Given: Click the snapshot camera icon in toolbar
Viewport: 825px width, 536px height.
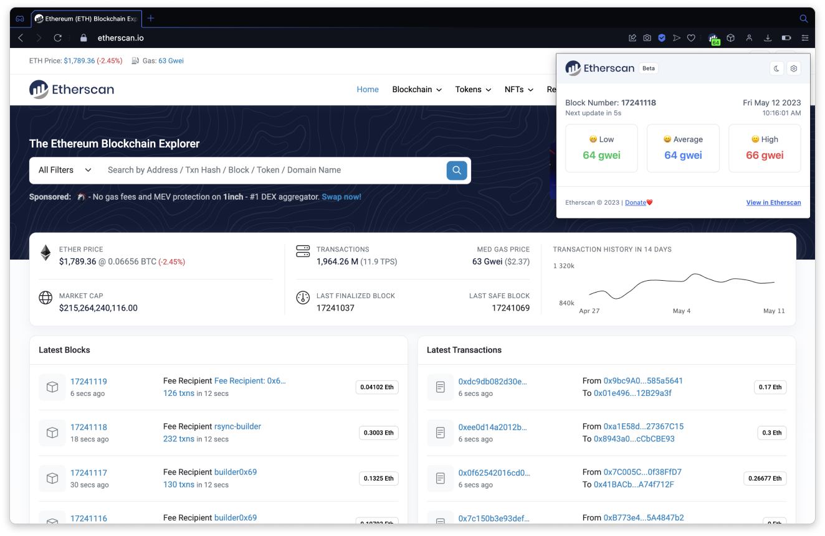Looking at the screenshot, I should [647, 38].
